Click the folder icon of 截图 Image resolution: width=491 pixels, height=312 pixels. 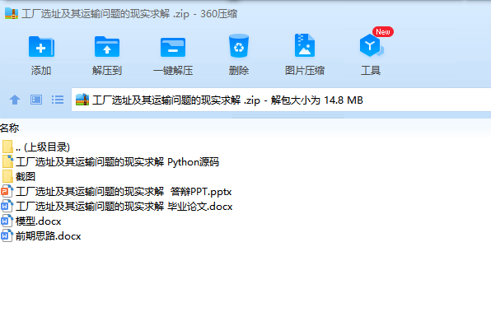coord(7,176)
